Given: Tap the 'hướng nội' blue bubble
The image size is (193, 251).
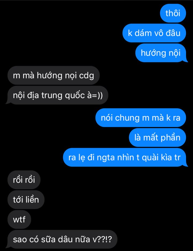Looking at the screenshot, I should pyautogui.click(x=161, y=53).
